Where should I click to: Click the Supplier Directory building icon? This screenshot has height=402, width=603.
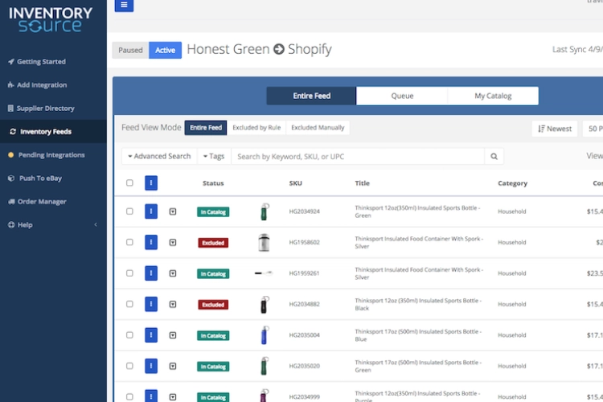[10, 109]
